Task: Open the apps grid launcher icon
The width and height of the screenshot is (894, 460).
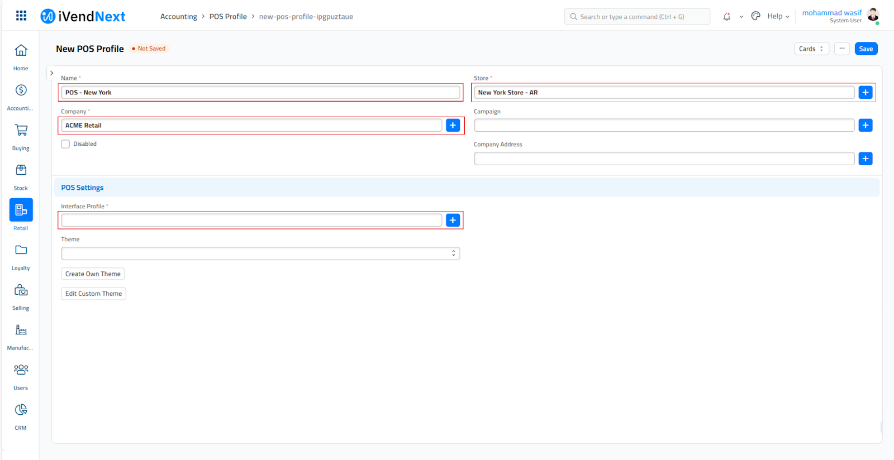Action: [x=21, y=16]
